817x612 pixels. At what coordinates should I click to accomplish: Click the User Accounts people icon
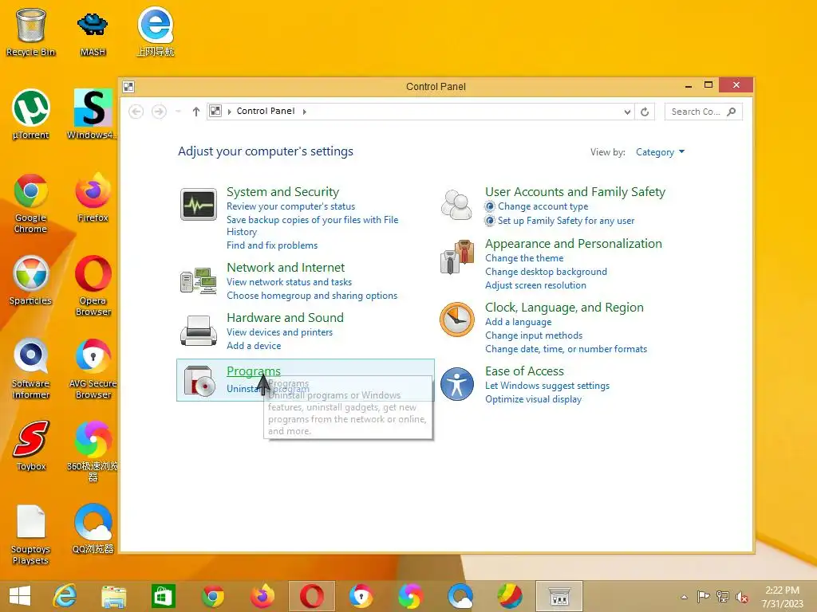(x=456, y=204)
